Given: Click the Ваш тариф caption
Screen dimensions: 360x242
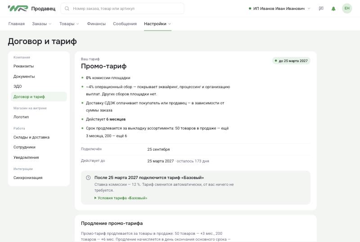Looking at the screenshot, I should (90, 59).
